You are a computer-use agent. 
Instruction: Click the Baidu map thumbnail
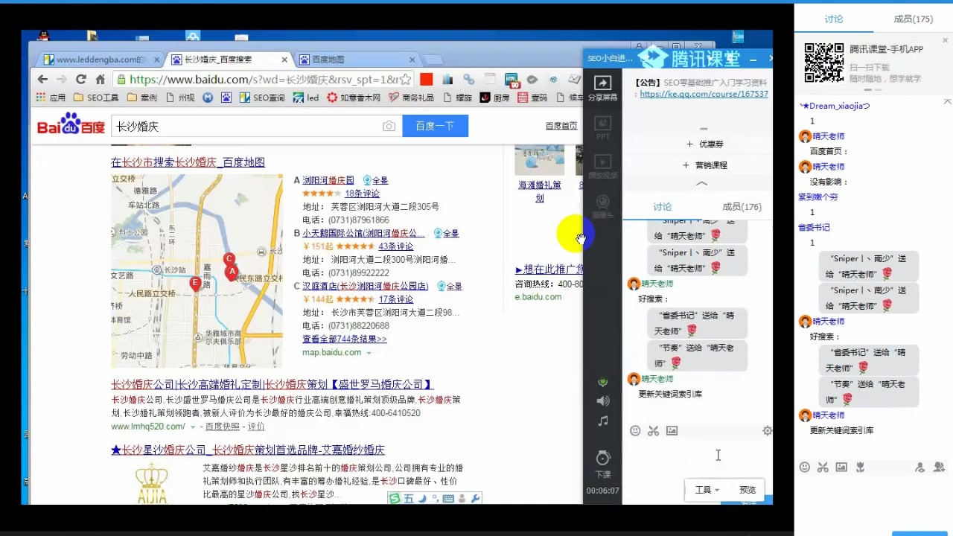[197, 271]
